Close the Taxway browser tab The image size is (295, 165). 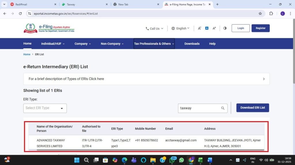(x=107, y=4)
